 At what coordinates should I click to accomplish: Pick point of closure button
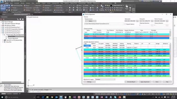point(167,21)
